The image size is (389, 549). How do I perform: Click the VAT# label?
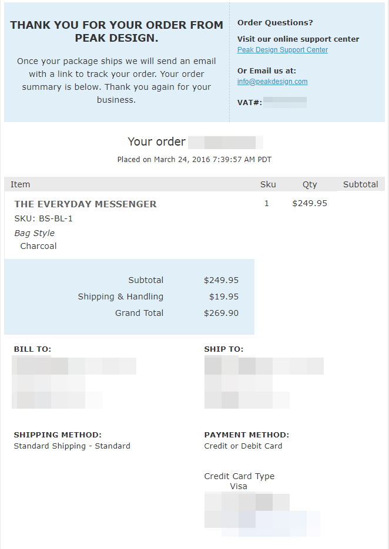(x=249, y=102)
